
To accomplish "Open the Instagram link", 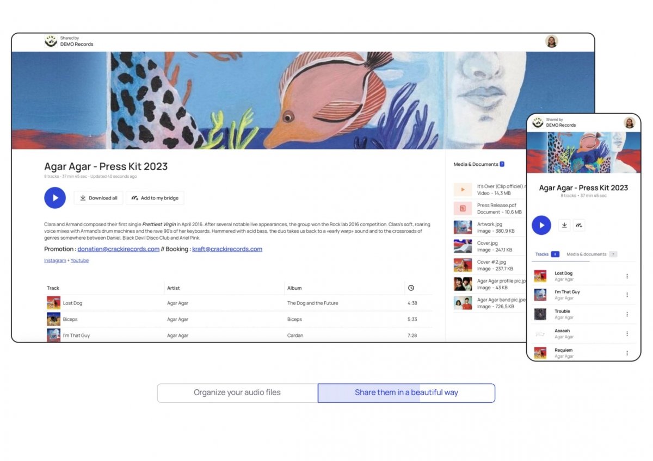I will click(x=55, y=260).
